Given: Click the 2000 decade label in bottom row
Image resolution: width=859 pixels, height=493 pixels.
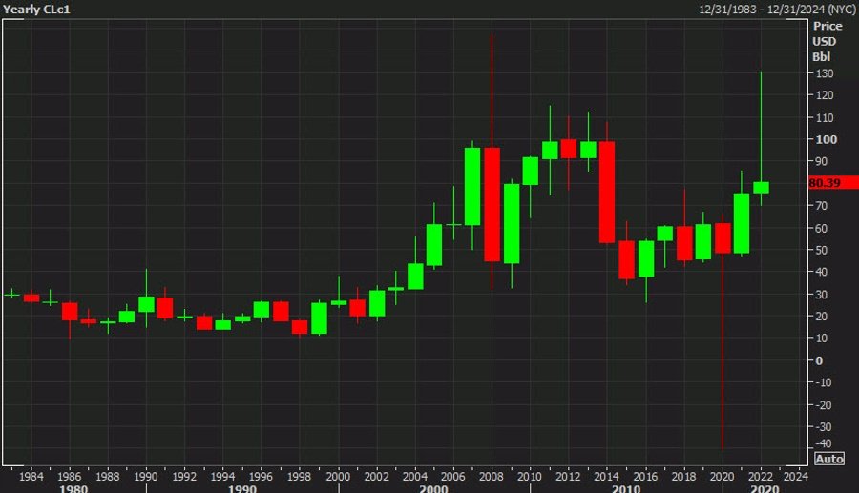Looking at the screenshot, I should (432, 487).
